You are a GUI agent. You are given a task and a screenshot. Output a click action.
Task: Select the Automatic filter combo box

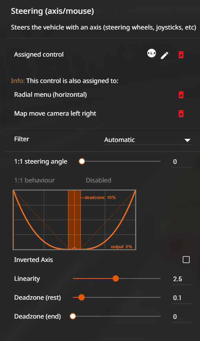point(148,140)
